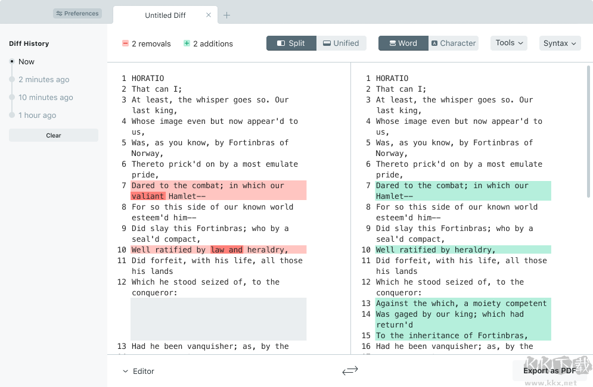This screenshot has height=387, width=593.
Task: Open the 10 minutes ago history entry
Action: (45, 97)
